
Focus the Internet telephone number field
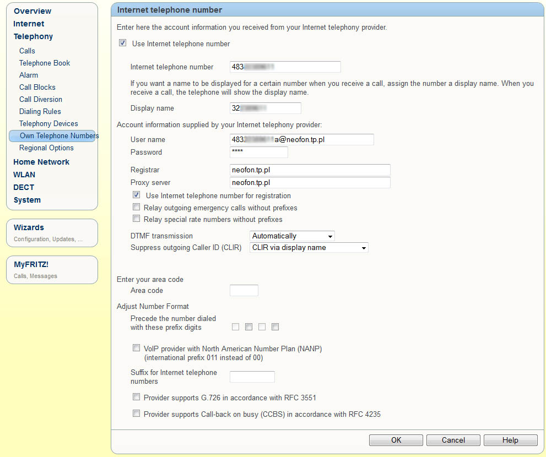(x=285, y=67)
